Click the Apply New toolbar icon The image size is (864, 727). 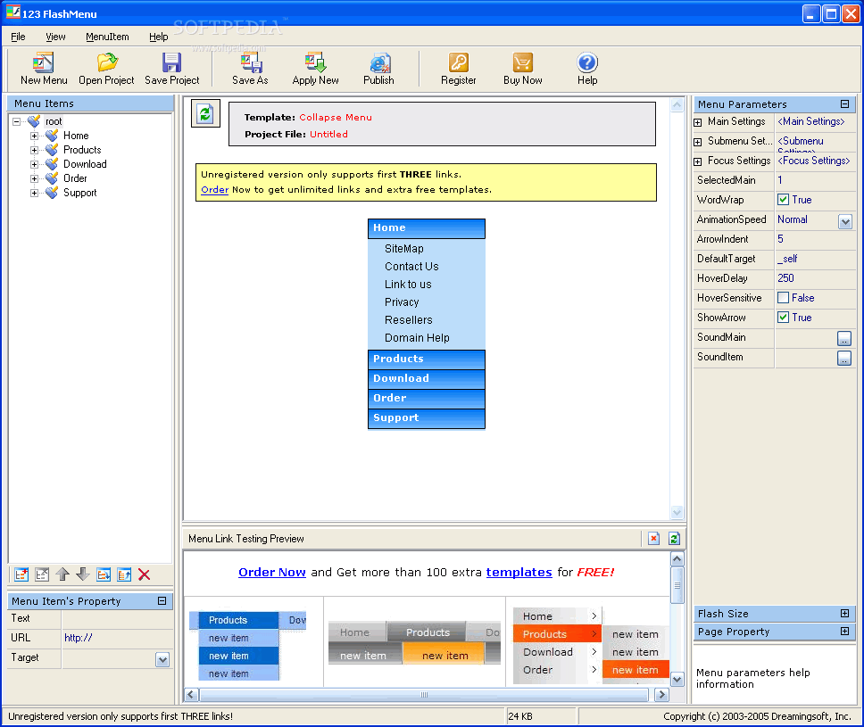pyautogui.click(x=316, y=62)
